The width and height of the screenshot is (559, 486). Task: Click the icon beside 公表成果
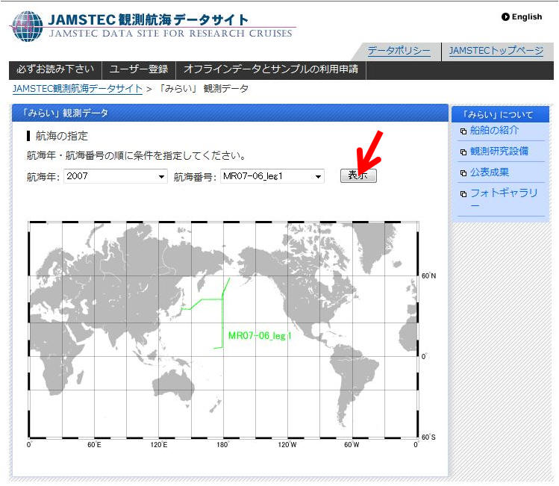[463, 173]
